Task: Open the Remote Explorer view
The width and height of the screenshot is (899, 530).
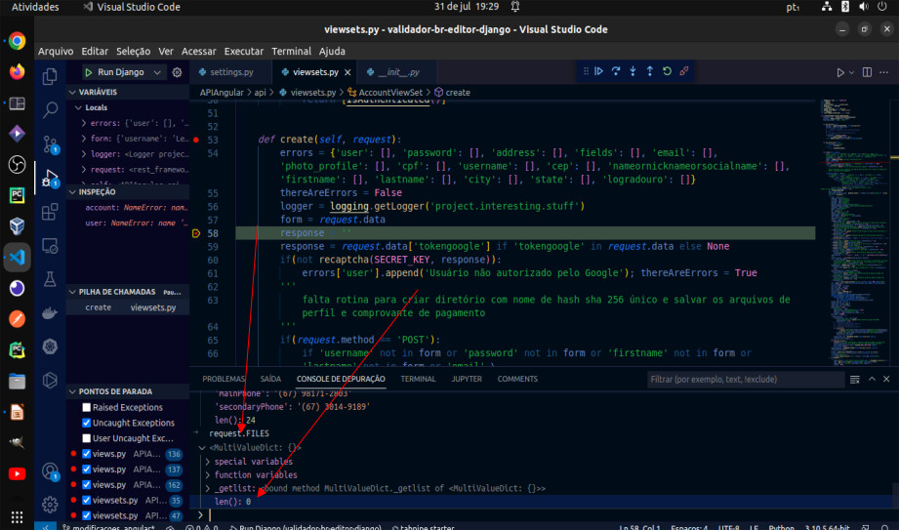Action: pos(50,246)
